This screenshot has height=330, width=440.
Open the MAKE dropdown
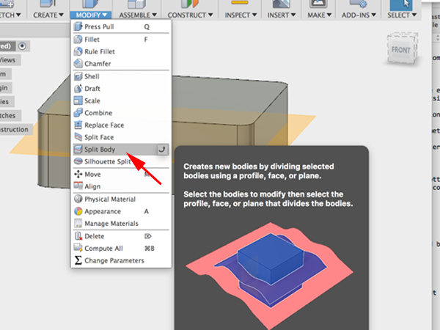pyautogui.click(x=319, y=15)
